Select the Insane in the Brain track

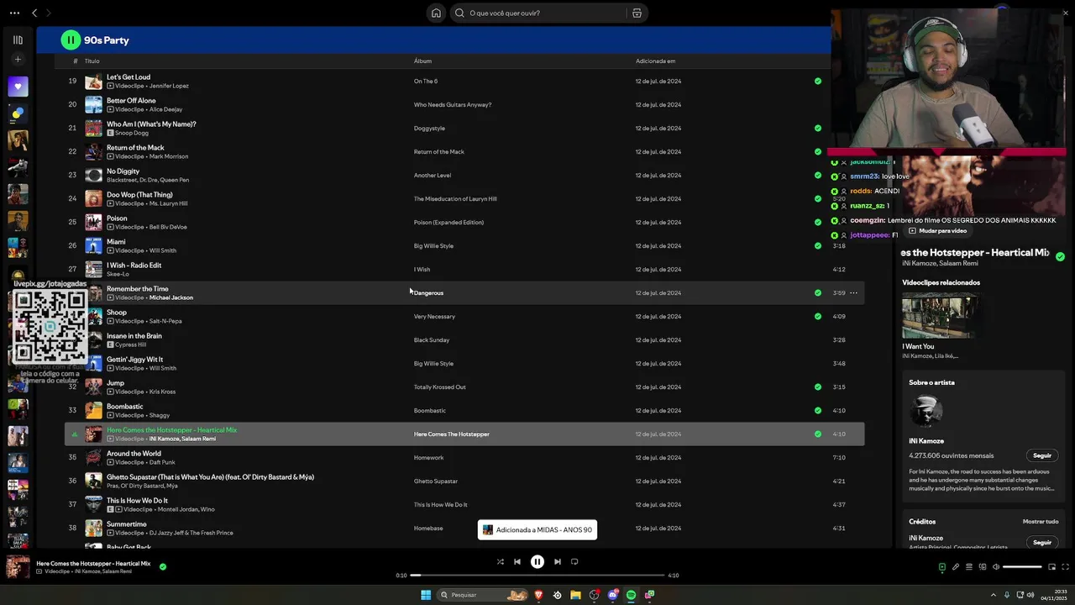tap(464, 340)
